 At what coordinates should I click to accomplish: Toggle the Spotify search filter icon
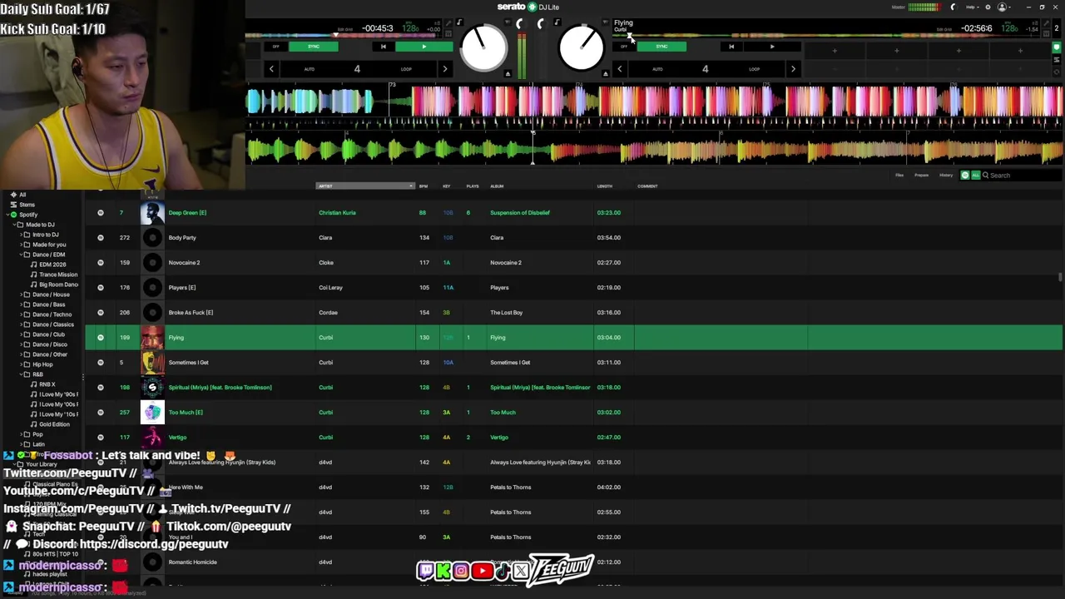pos(965,176)
